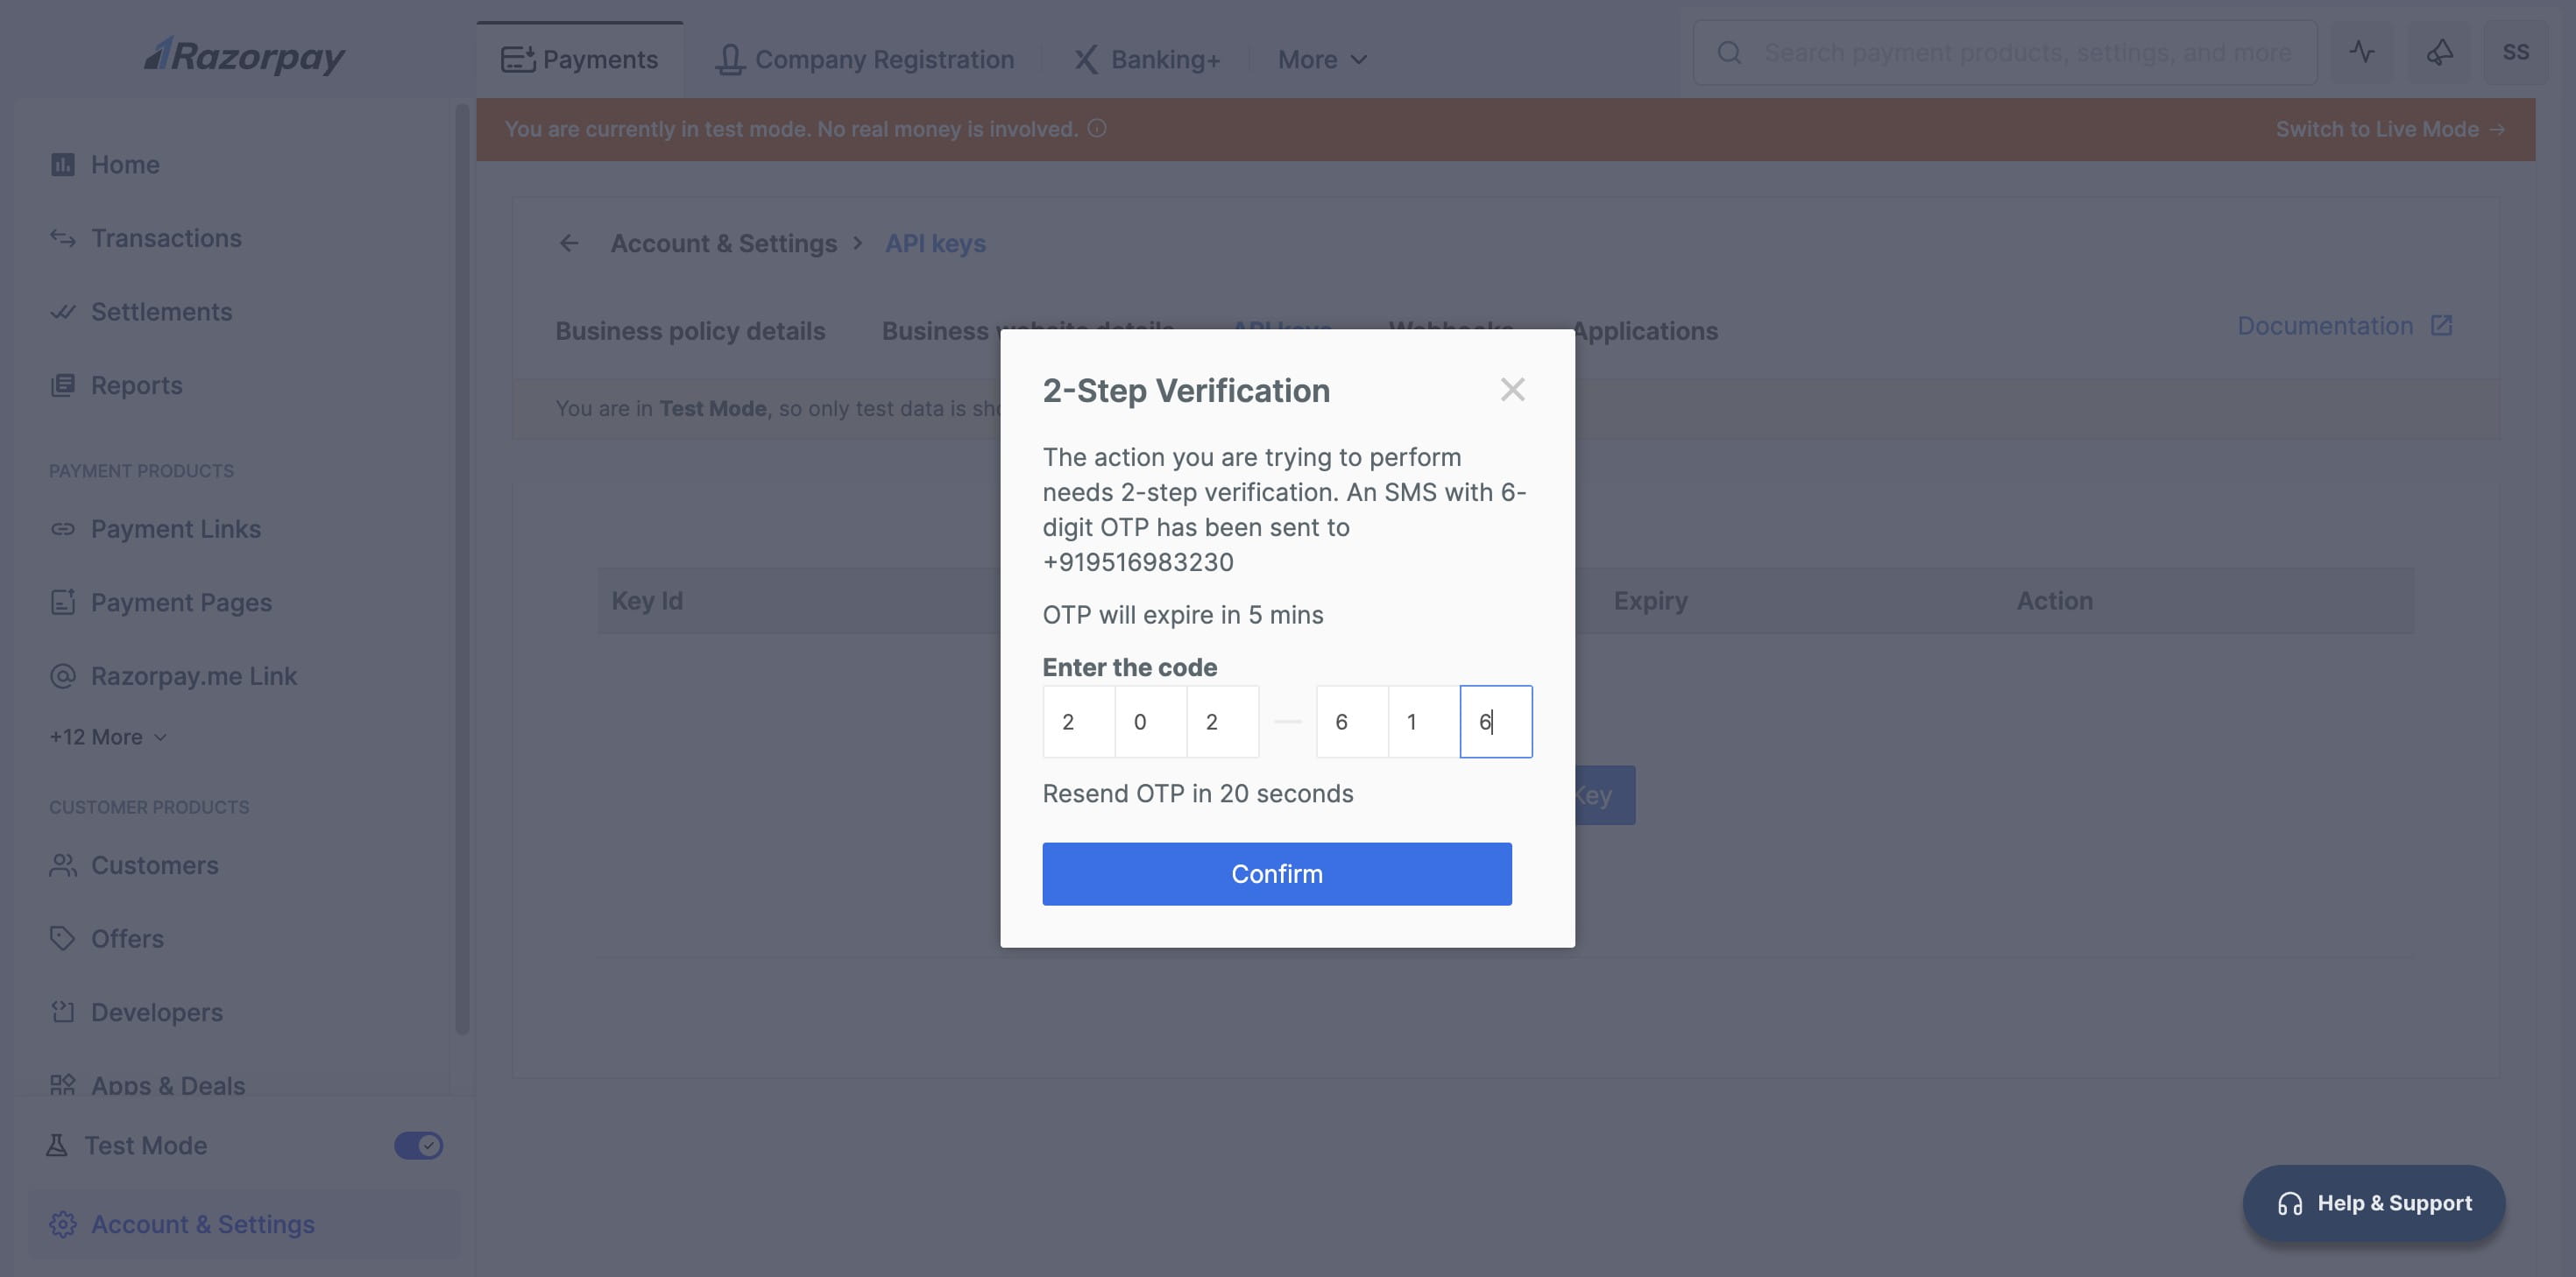Open the More navigation dropdown
2576x1277 pixels.
[x=1321, y=59]
